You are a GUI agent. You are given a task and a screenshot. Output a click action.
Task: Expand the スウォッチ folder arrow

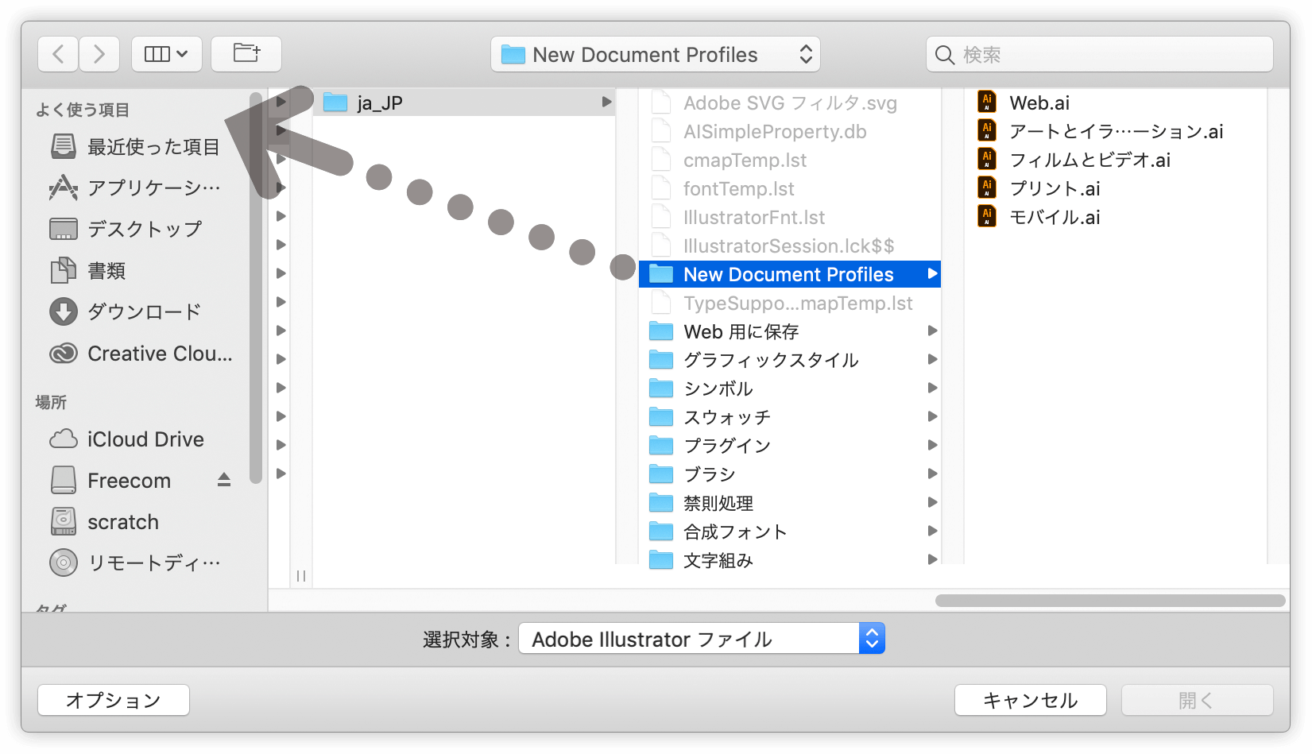pyautogui.click(x=932, y=416)
